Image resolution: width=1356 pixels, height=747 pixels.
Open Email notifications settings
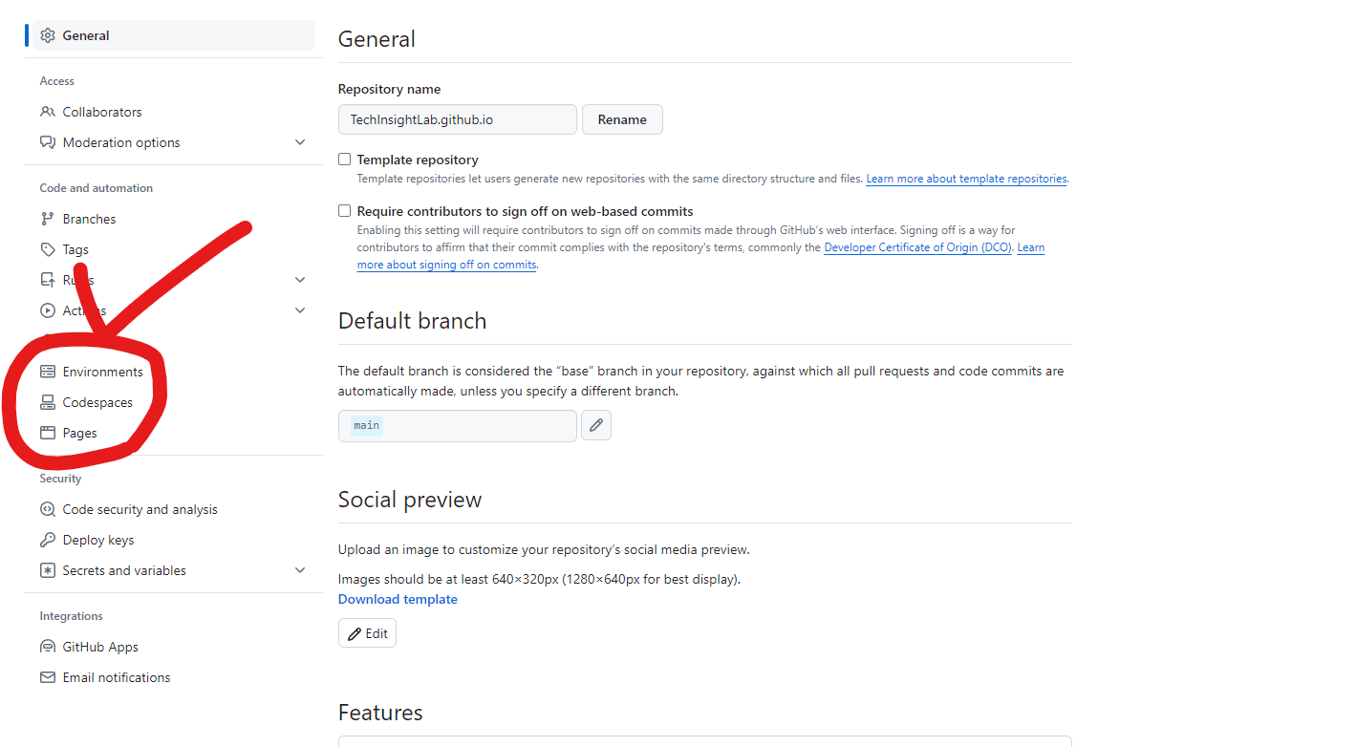pyautogui.click(x=174, y=677)
